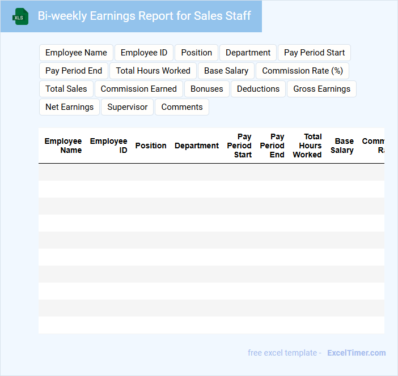Click the green XLS file icon

tap(20, 16)
